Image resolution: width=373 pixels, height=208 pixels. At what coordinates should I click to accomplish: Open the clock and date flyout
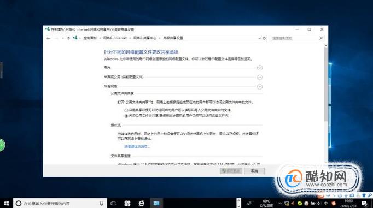348,204
